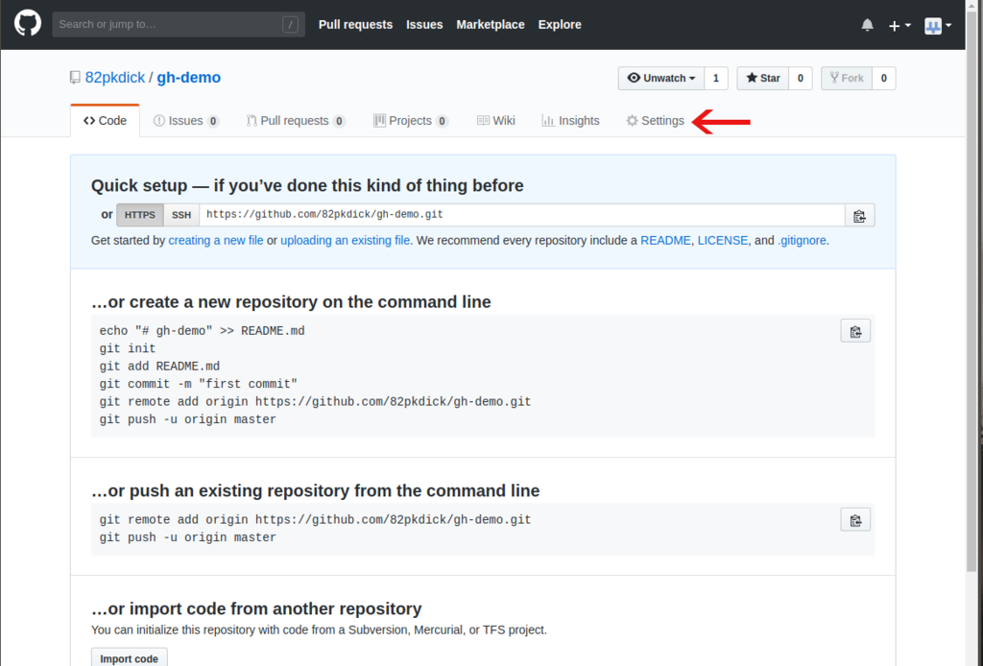Switch to the repository Issues tab

186,121
